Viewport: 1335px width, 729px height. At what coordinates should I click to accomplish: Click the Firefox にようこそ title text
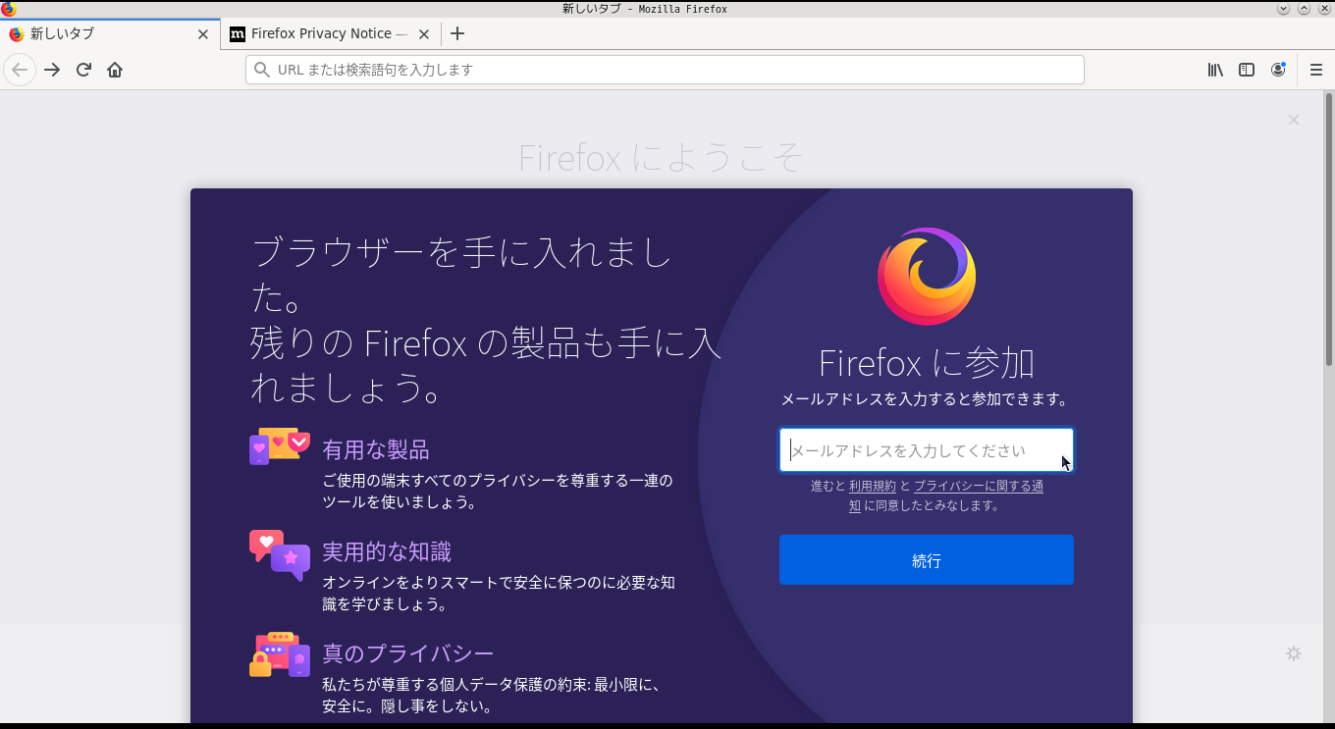coord(661,157)
